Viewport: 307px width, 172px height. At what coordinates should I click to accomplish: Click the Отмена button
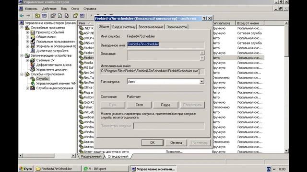click(176, 142)
